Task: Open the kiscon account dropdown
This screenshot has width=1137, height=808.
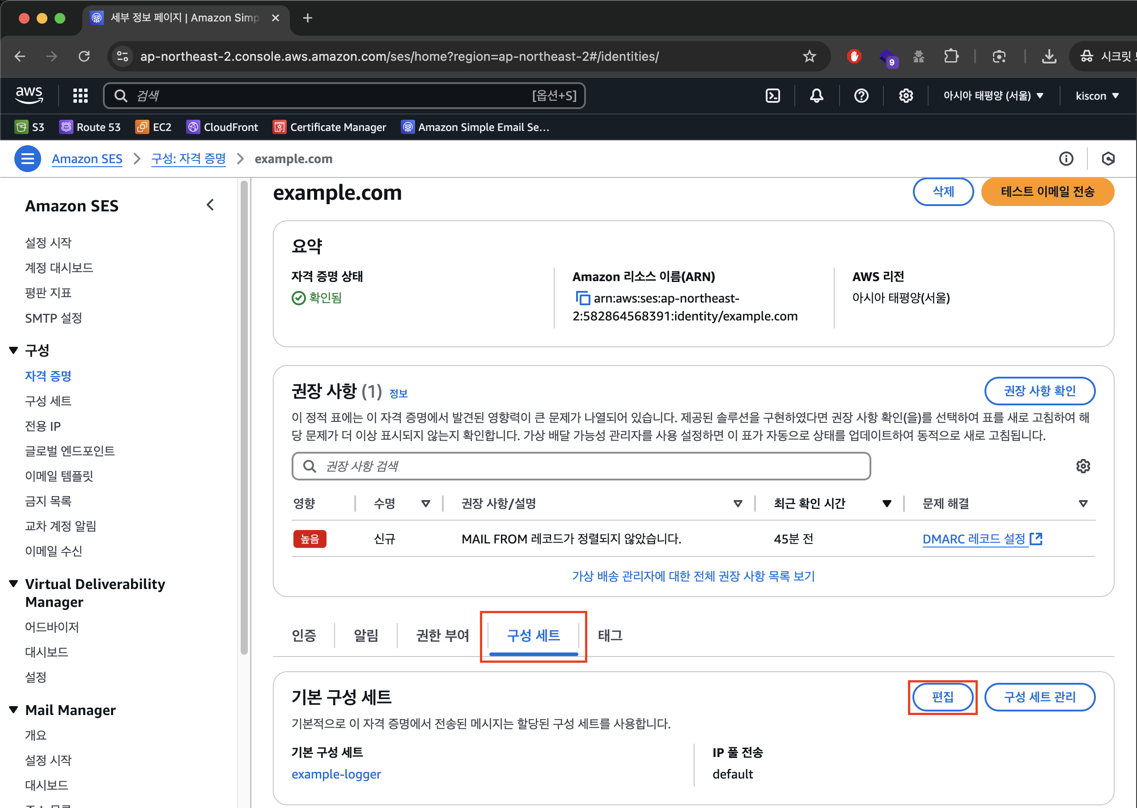Action: coord(1097,96)
